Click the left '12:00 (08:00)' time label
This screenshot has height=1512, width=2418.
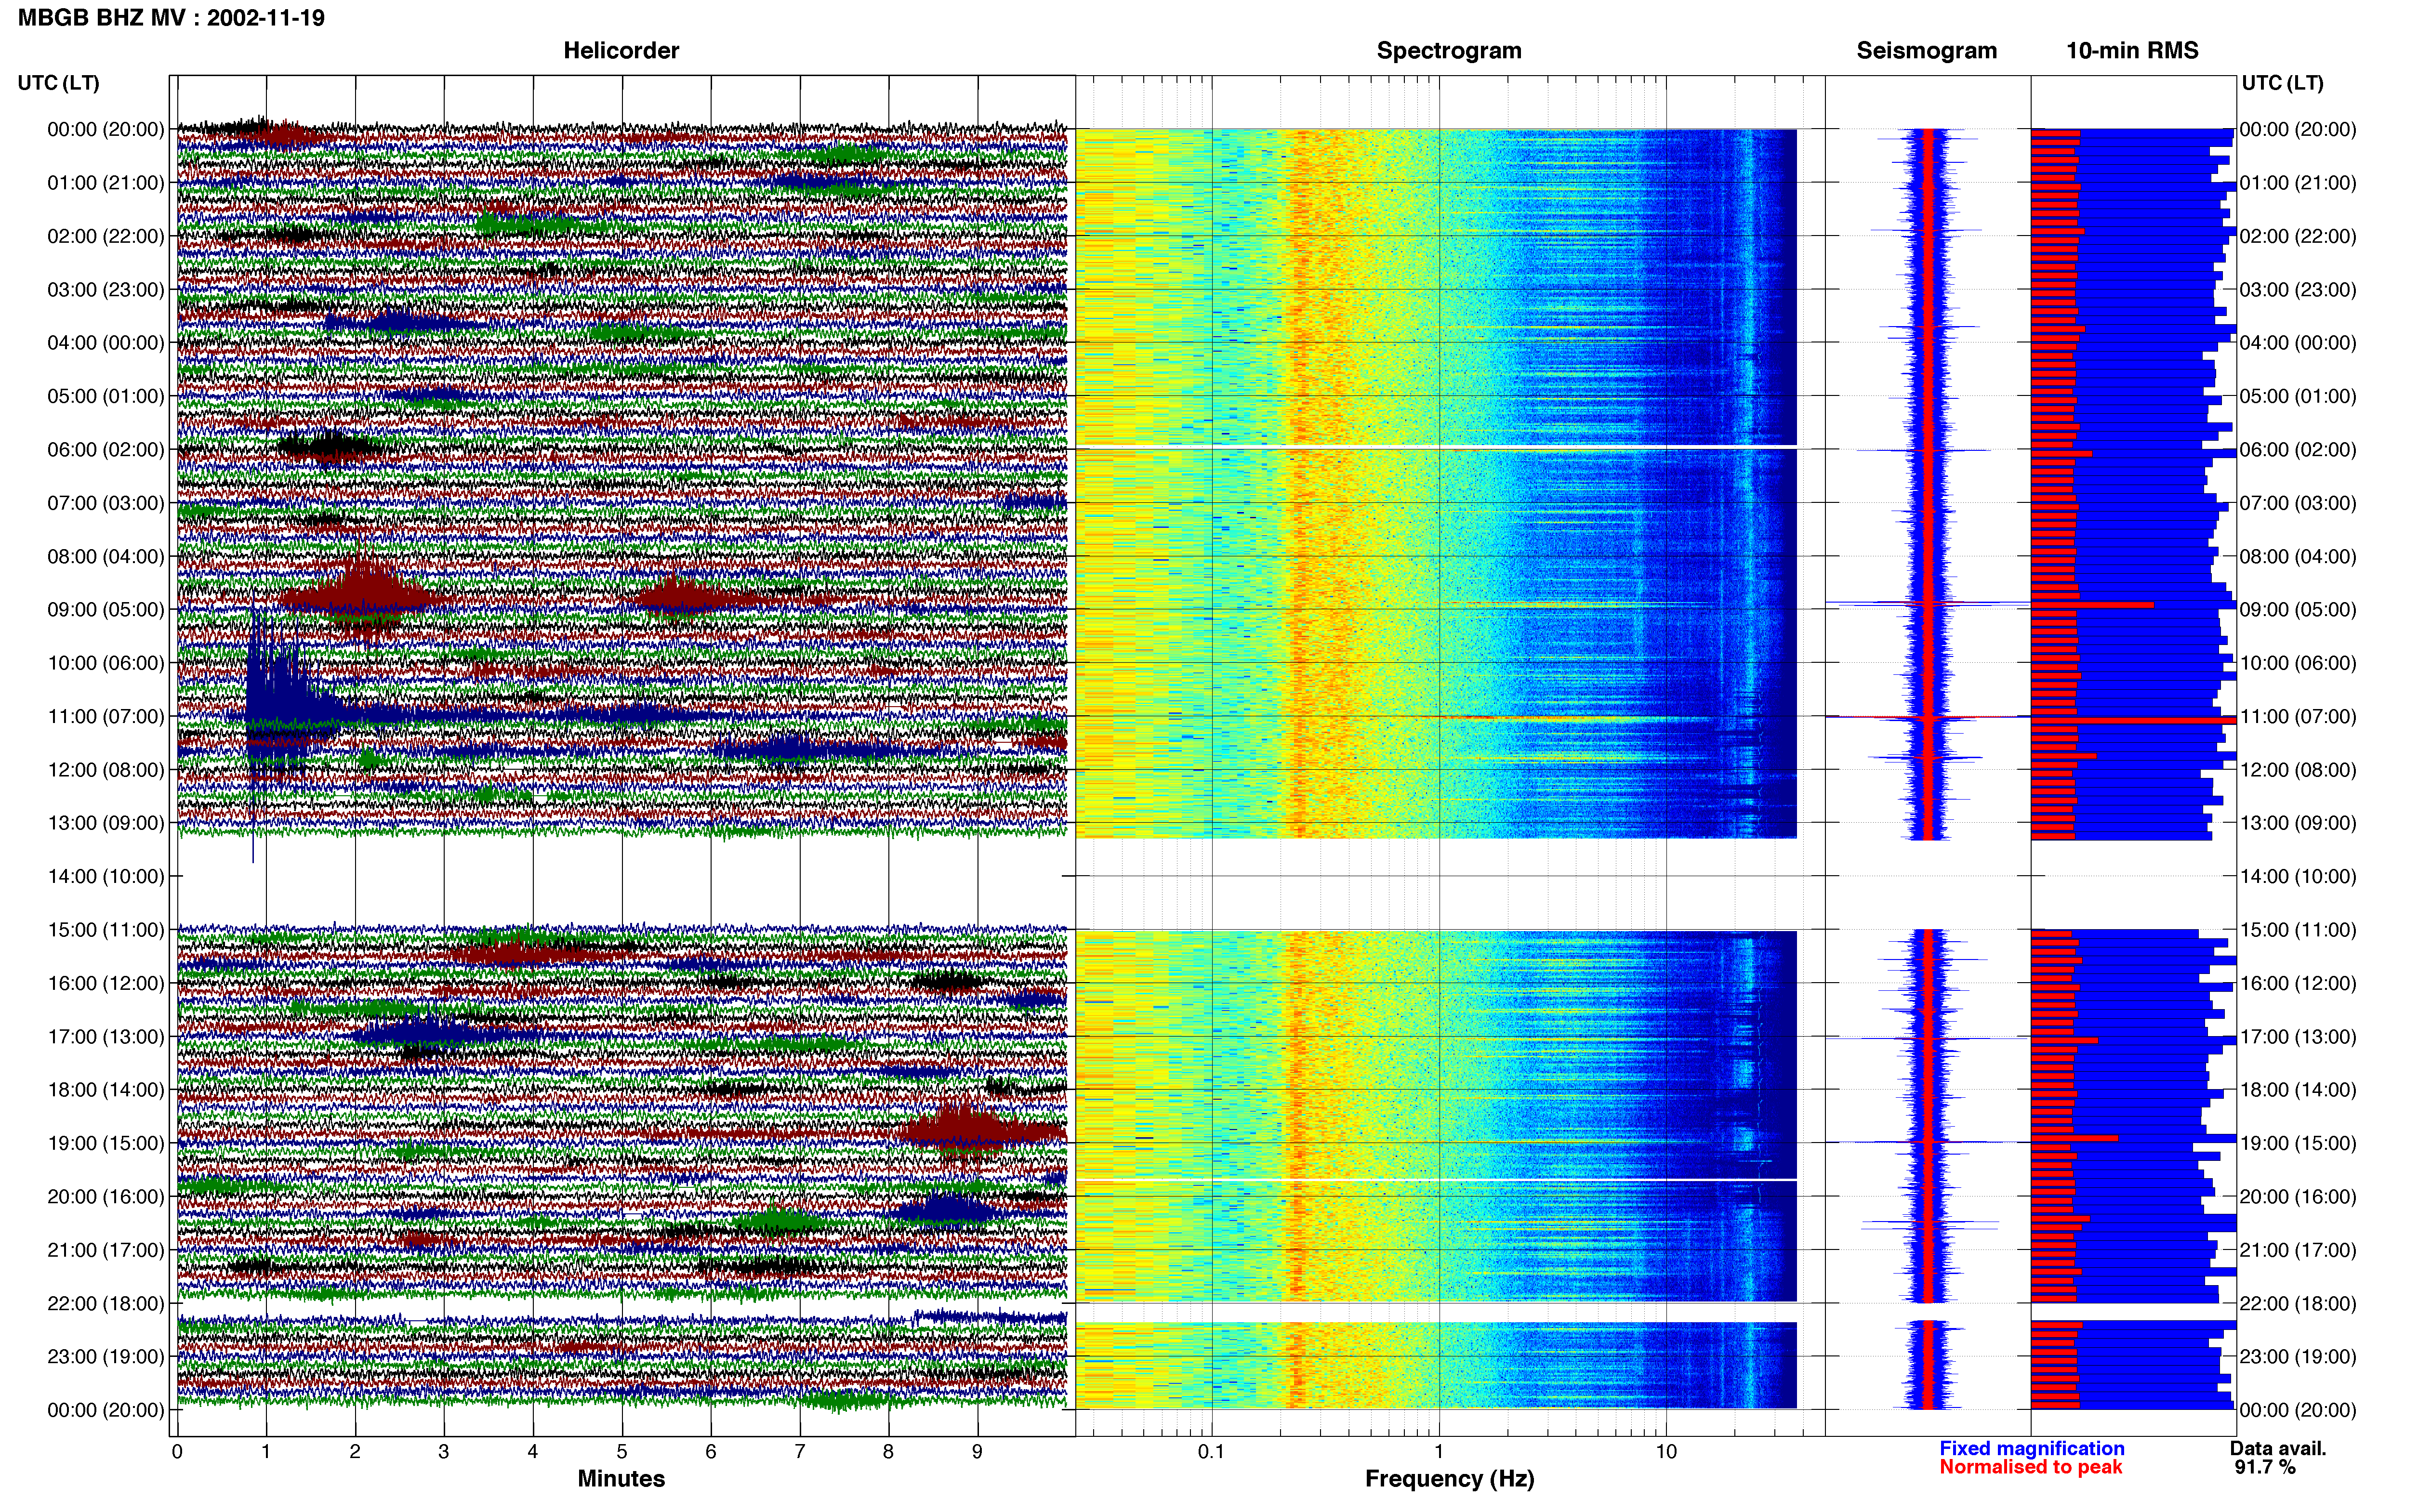[x=105, y=770]
